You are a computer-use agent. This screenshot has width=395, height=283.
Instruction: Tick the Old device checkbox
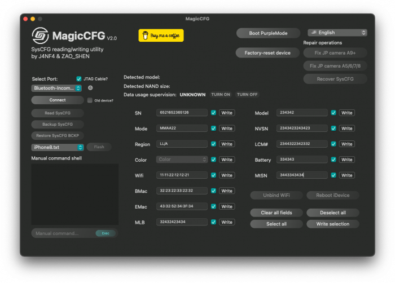pyautogui.click(x=90, y=100)
